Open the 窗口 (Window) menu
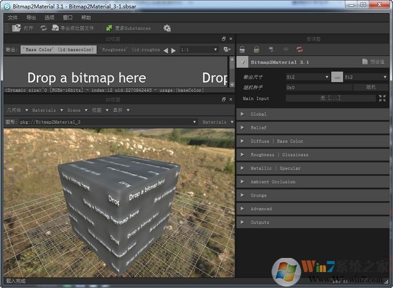The height and width of the screenshot is (288, 393). pos(68,18)
